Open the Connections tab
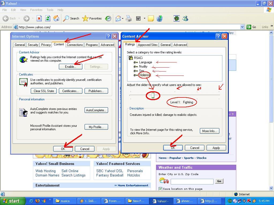Screen dimensions: 274x205 coord(75,45)
